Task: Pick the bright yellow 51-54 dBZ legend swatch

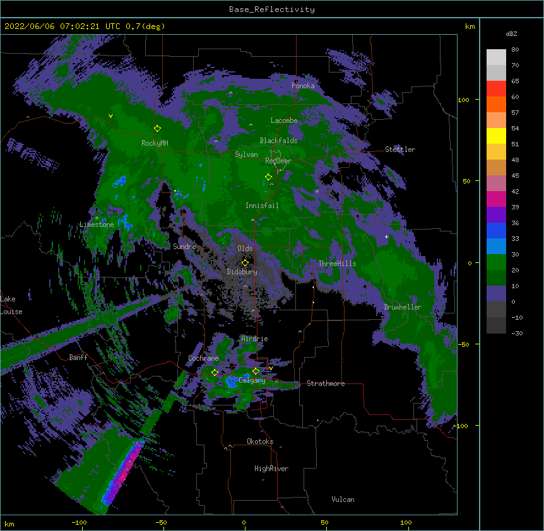Action: [496, 136]
